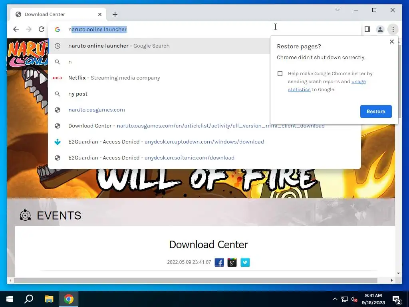Reload the page with the refresh icon
The width and height of the screenshot is (409, 307).
(x=42, y=29)
